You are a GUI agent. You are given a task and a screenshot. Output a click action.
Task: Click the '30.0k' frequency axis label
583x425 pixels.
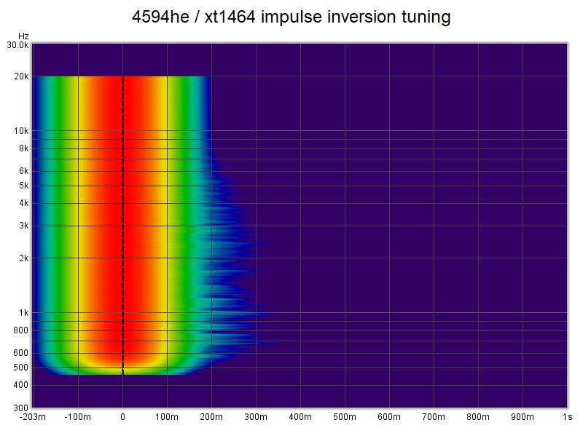(17, 45)
